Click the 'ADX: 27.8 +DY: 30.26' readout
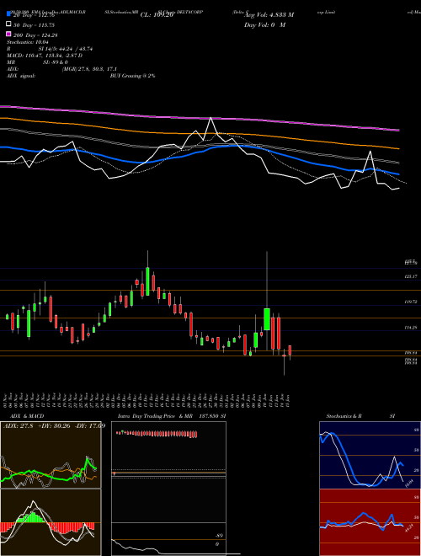Image resolution: width=421 pixels, height=556 pixels. pyautogui.click(x=39, y=425)
